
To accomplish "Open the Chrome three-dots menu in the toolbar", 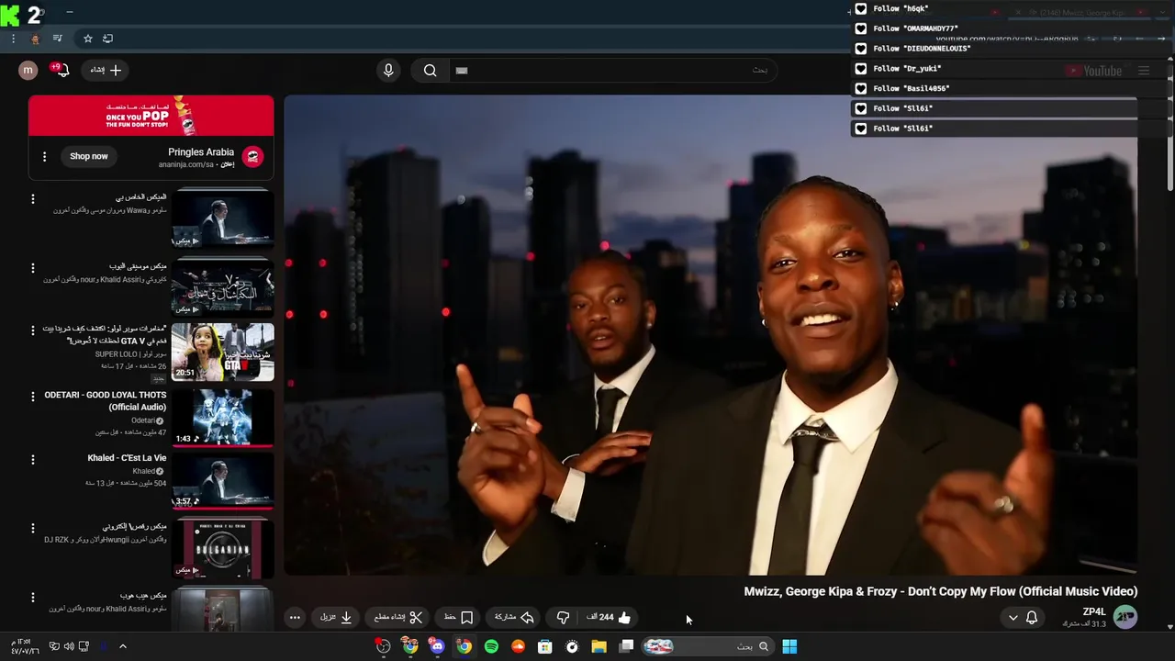I will [13, 39].
